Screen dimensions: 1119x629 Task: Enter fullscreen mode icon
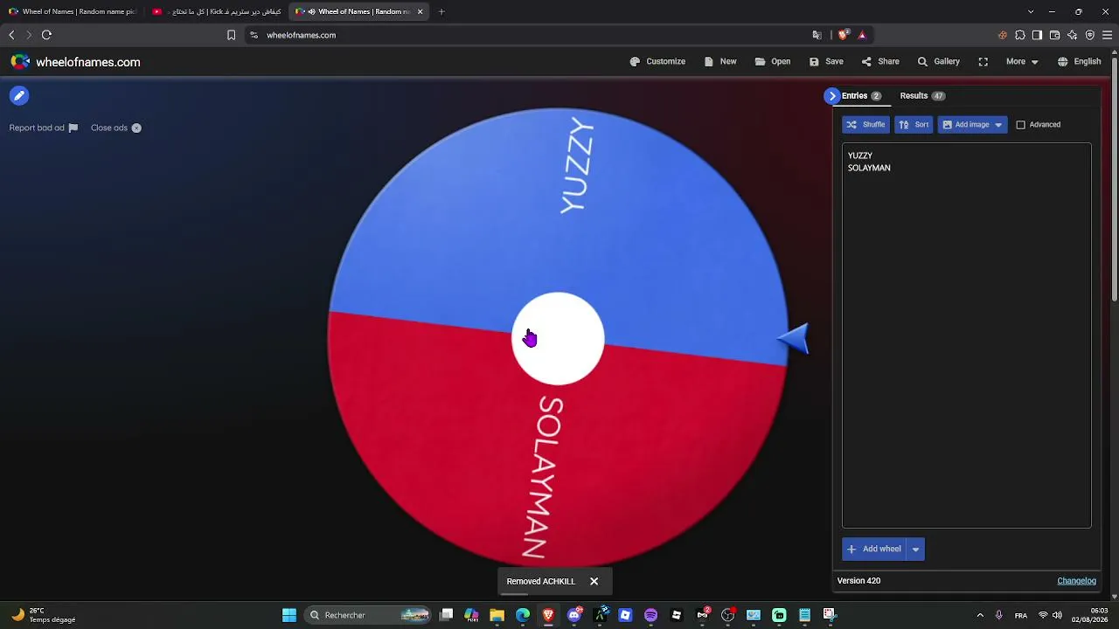(x=983, y=62)
